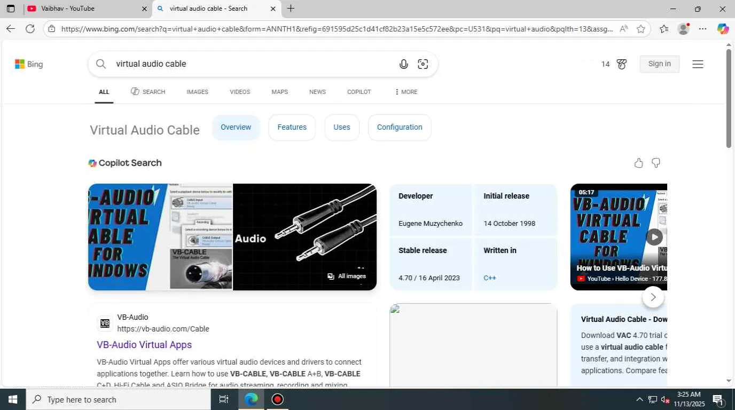
Task: Open the Bing hamburger menu
Action: (x=698, y=64)
